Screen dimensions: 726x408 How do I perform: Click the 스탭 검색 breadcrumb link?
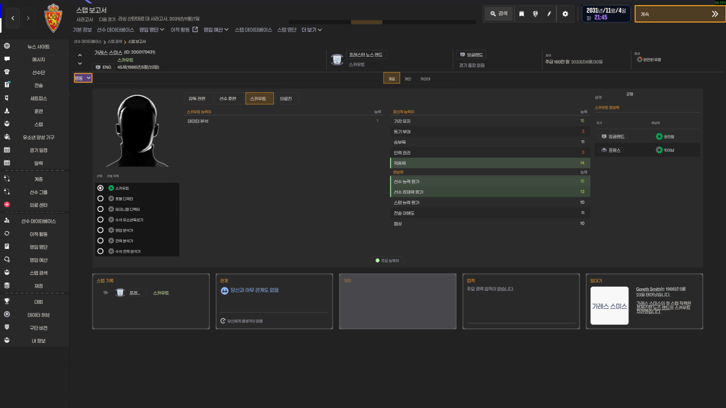coord(115,42)
